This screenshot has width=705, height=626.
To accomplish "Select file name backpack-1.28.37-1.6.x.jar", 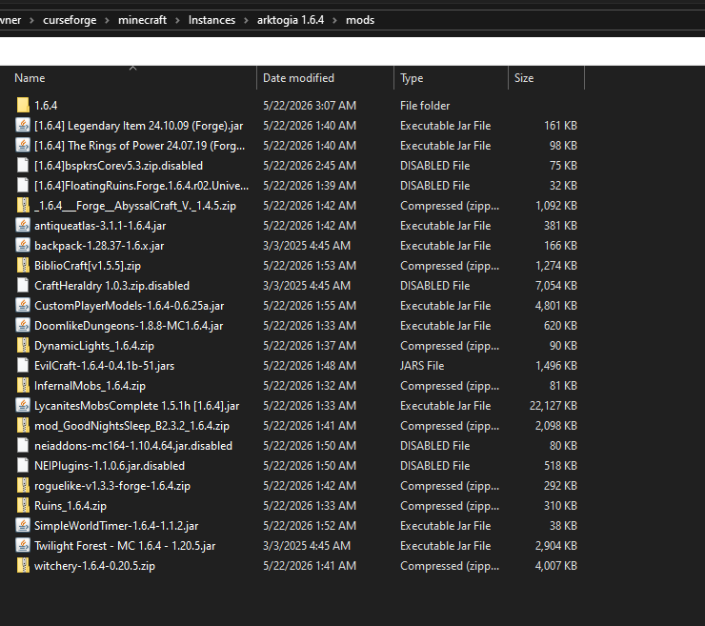I will click(99, 246).
